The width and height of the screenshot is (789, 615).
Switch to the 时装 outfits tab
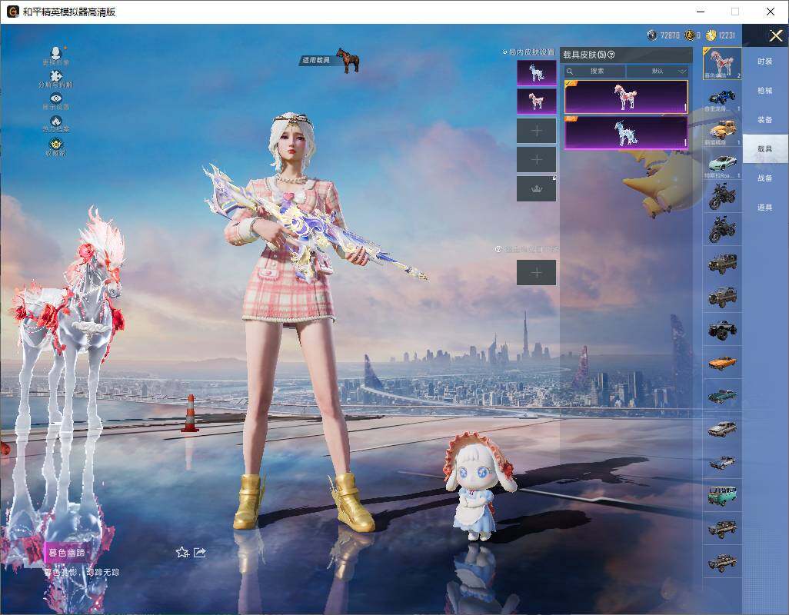click(765, 61)
